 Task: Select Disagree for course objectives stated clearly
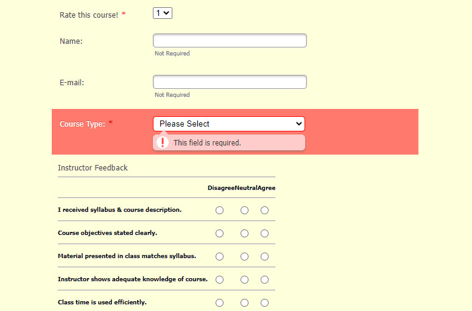(x=220, y=234)
